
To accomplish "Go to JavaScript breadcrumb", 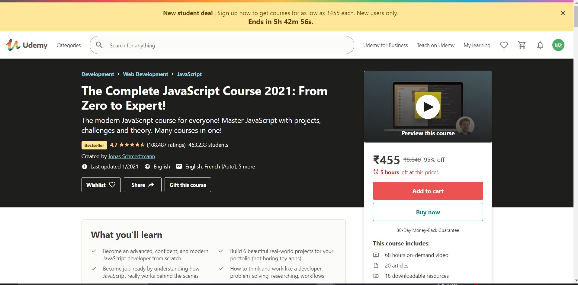I will coord(189,74).
